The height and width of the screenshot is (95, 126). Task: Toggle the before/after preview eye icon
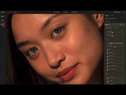click(x=48, y=82)
